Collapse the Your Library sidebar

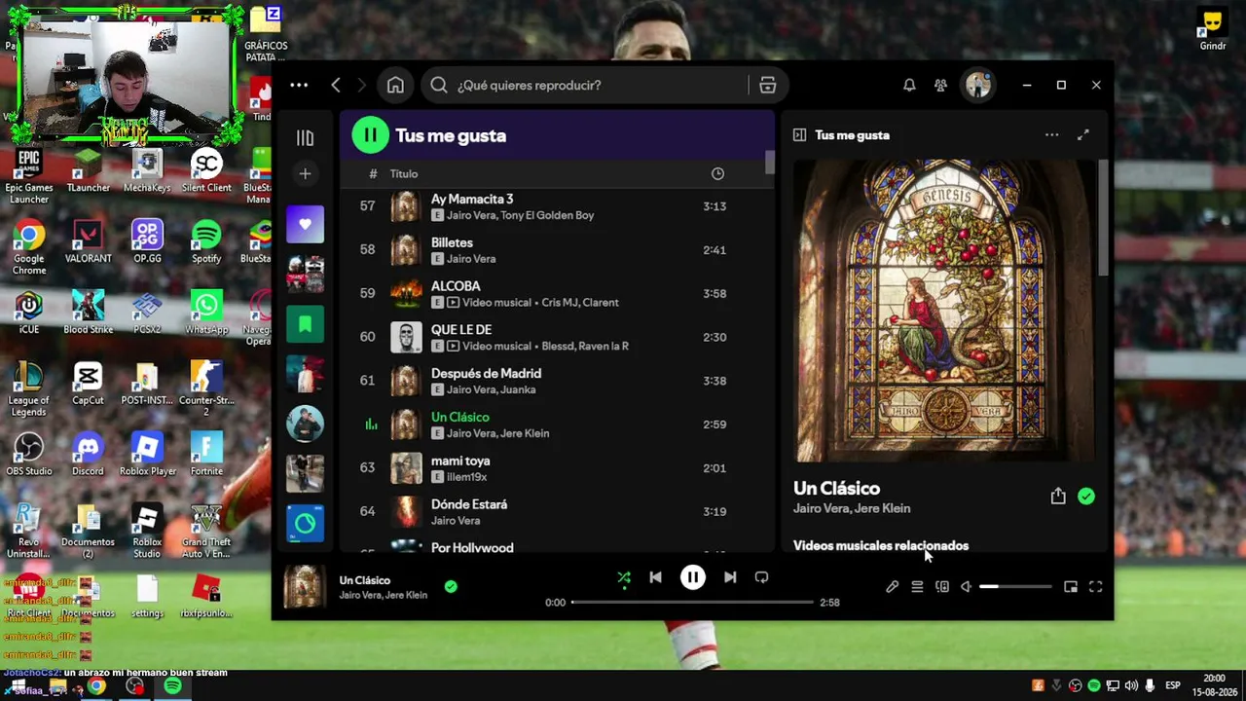(305, 138)
